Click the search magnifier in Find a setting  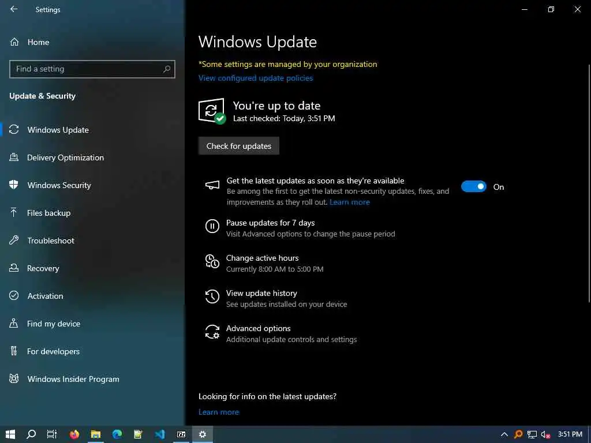point(167,69)
